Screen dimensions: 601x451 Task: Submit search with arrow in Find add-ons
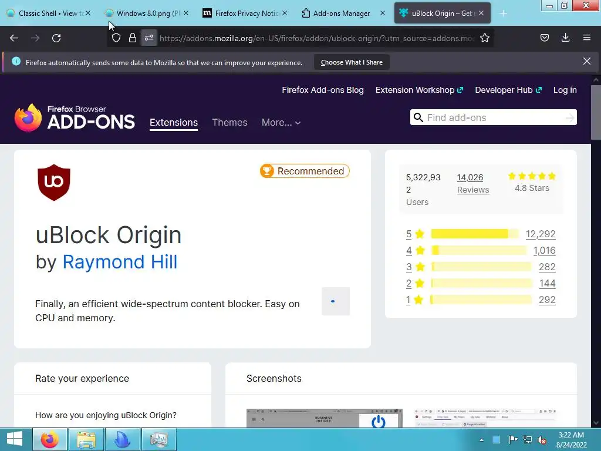pyautogui.click(x=569, y=117)
